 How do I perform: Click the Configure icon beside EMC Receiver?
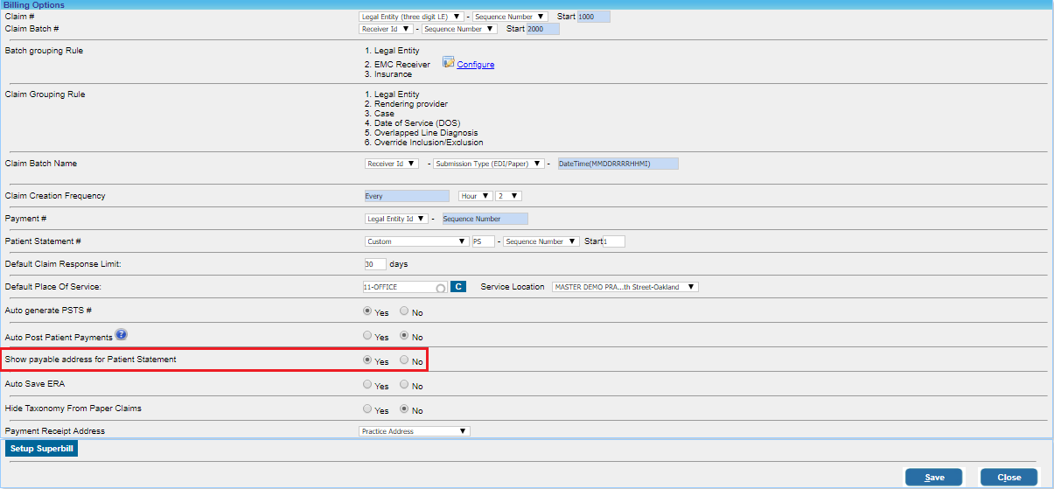448,63
